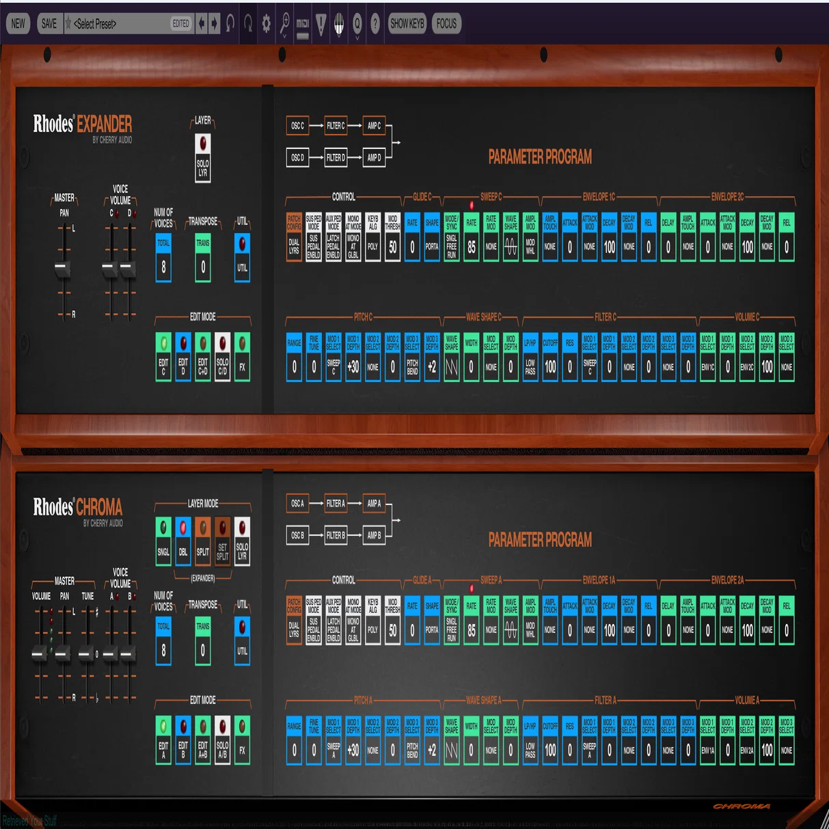Click the exclamation panic icon
Viewport: 829px width, 829px height.
[x=321, y=24]
